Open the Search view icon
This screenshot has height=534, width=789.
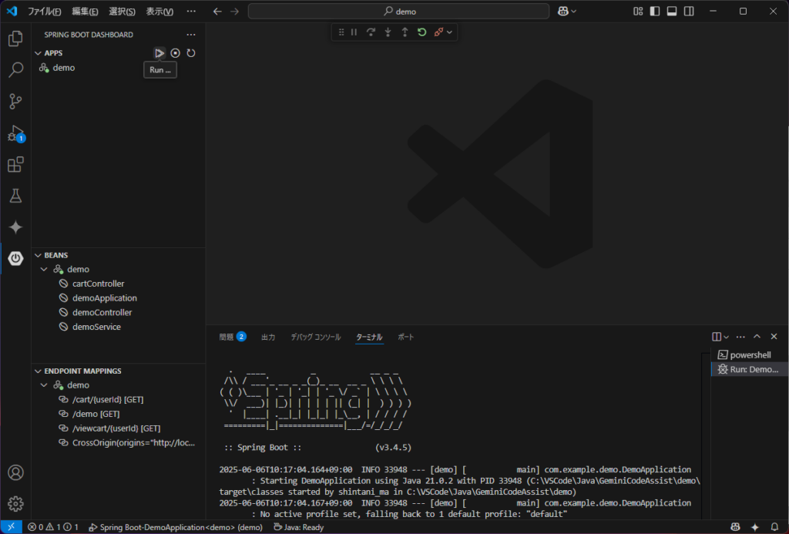(x=15, y=70)
